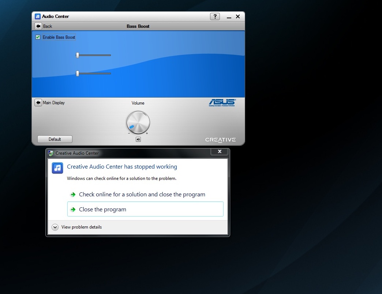Choose Close the program
Screen dimensions: 382x294
click(145, 209)
